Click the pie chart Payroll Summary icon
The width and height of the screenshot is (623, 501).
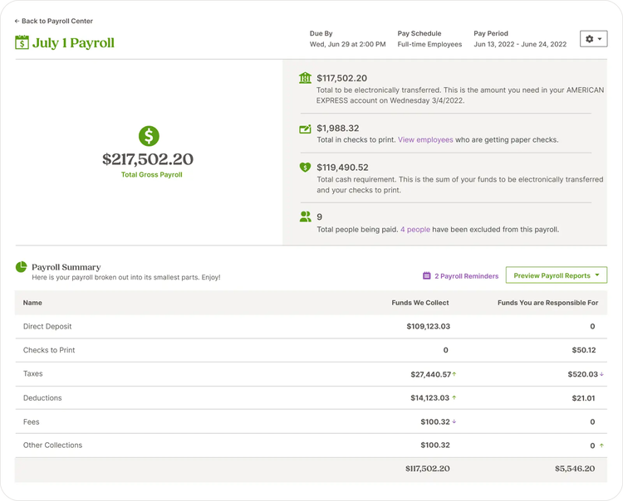21,267
